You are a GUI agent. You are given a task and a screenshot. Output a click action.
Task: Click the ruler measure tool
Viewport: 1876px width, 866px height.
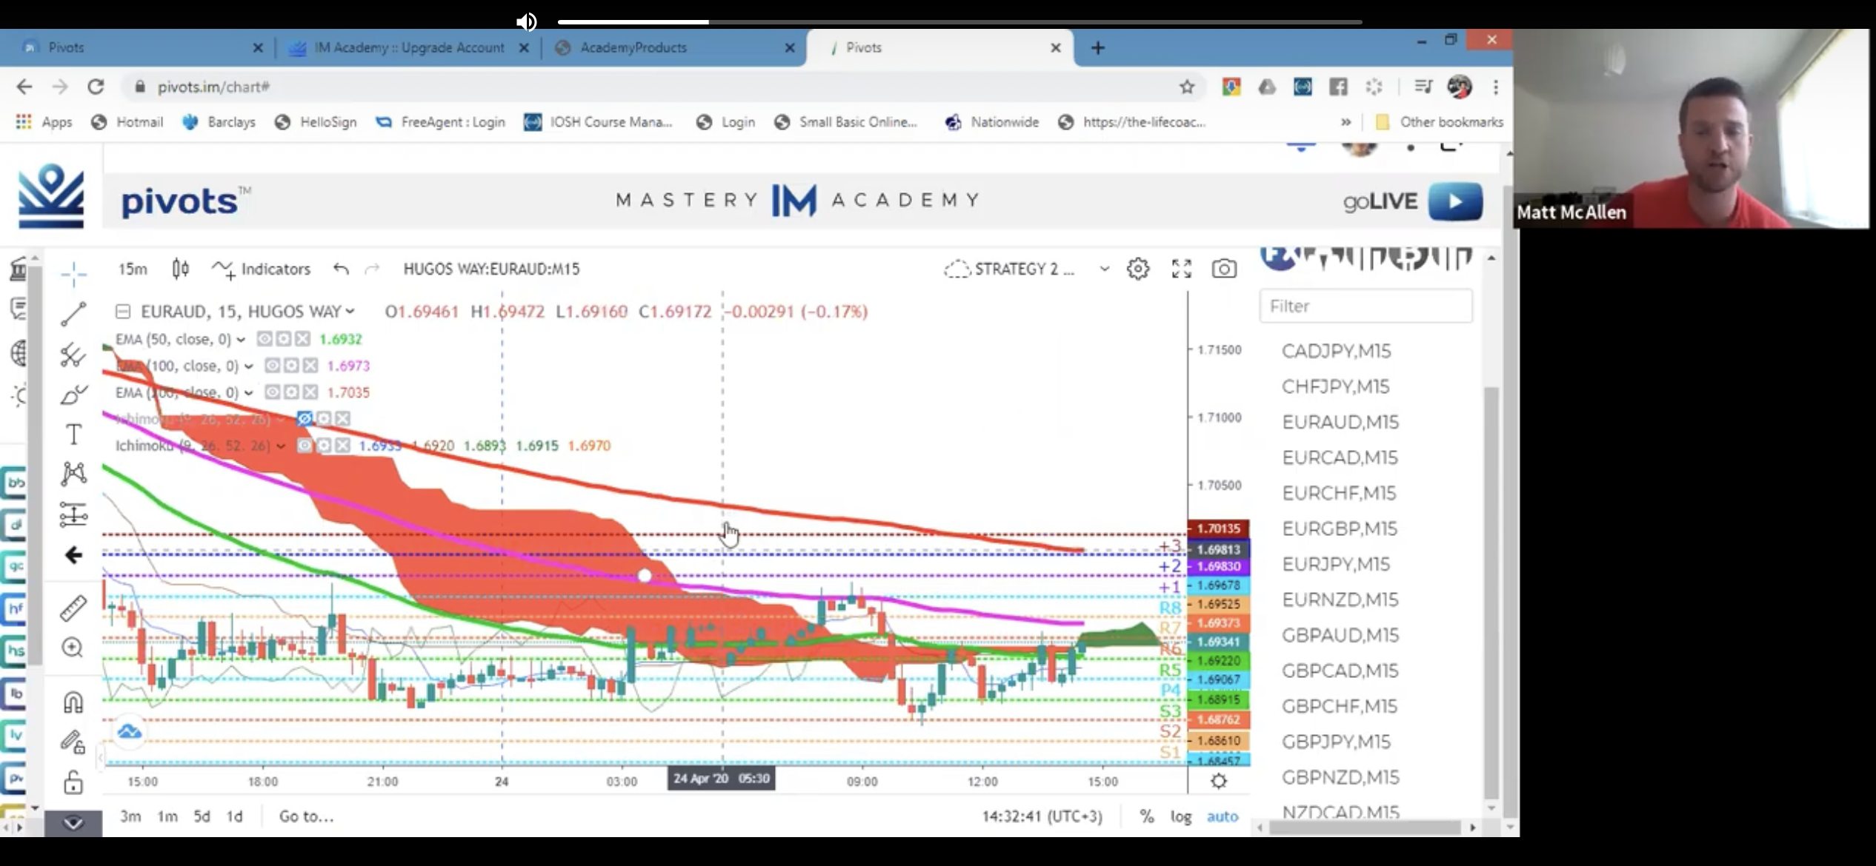tap(73, 608)
